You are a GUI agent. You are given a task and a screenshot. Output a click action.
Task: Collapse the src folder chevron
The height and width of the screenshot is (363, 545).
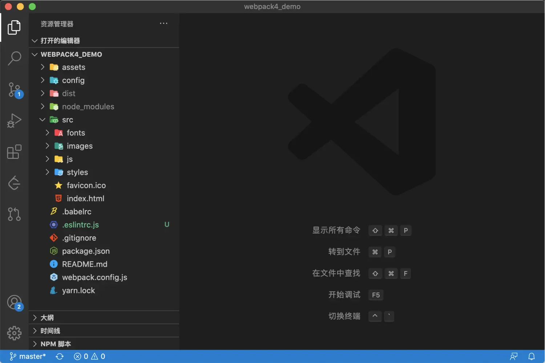click(43, 120)
